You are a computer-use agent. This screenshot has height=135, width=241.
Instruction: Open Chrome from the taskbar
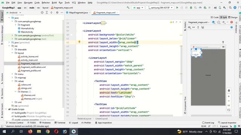[47, 132]
